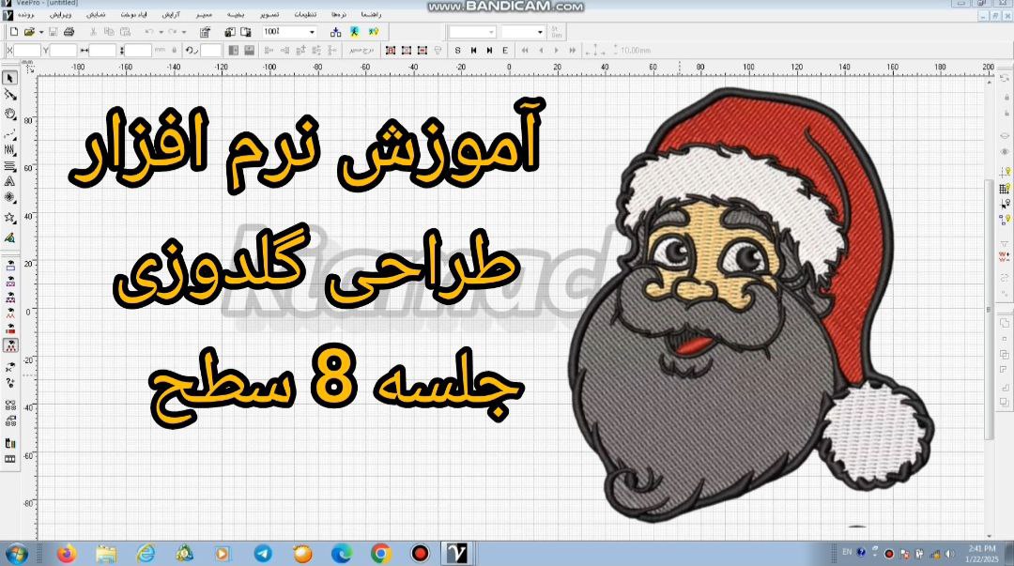1014x566 pixels.
Task: Click the Save disk icon
Action: [x=54, y=32]
